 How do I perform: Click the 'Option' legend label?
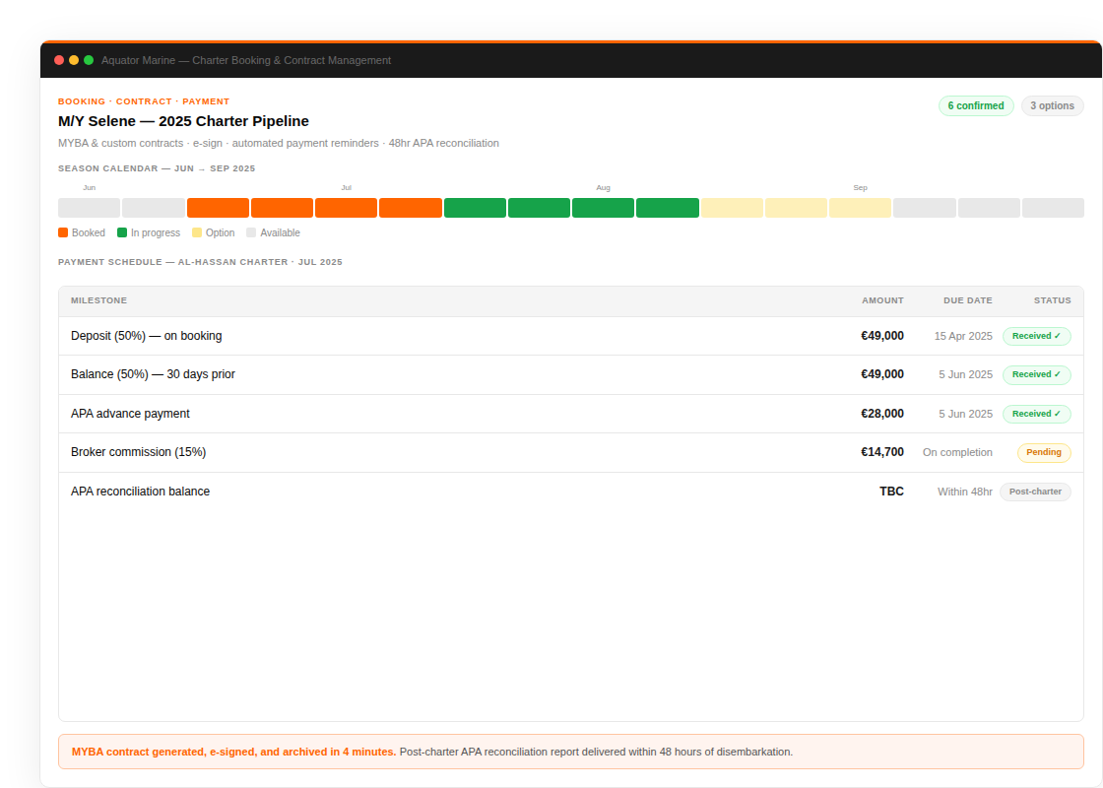(x=221, y=232)
